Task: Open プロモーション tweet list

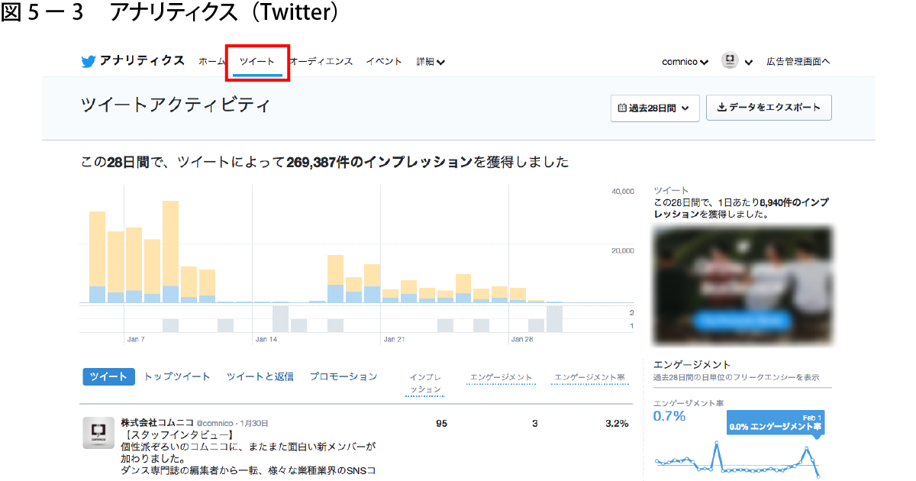Action: (343, 376)
